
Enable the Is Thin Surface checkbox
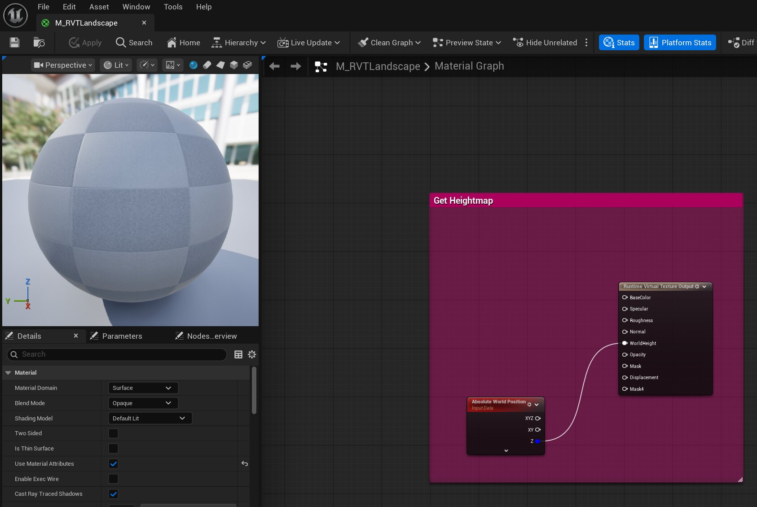coord(113,448)
